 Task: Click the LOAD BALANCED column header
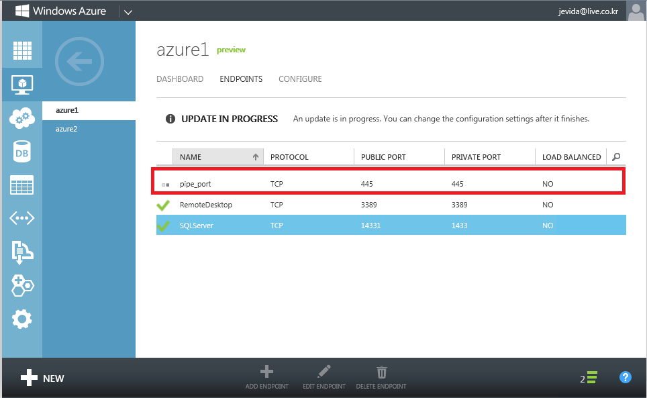[x=571, y=157]
